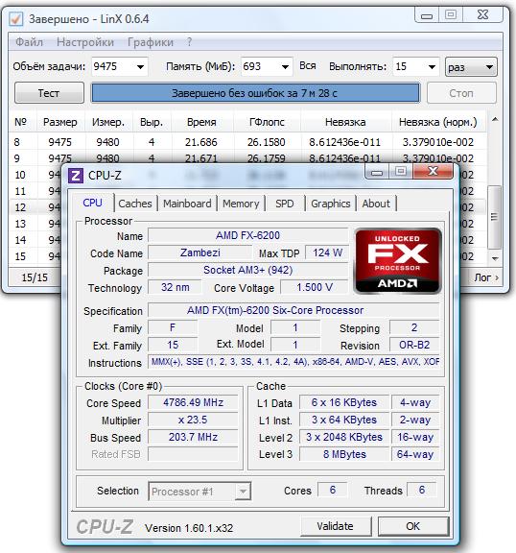Close the CPU-Z window

click(433, 172)
